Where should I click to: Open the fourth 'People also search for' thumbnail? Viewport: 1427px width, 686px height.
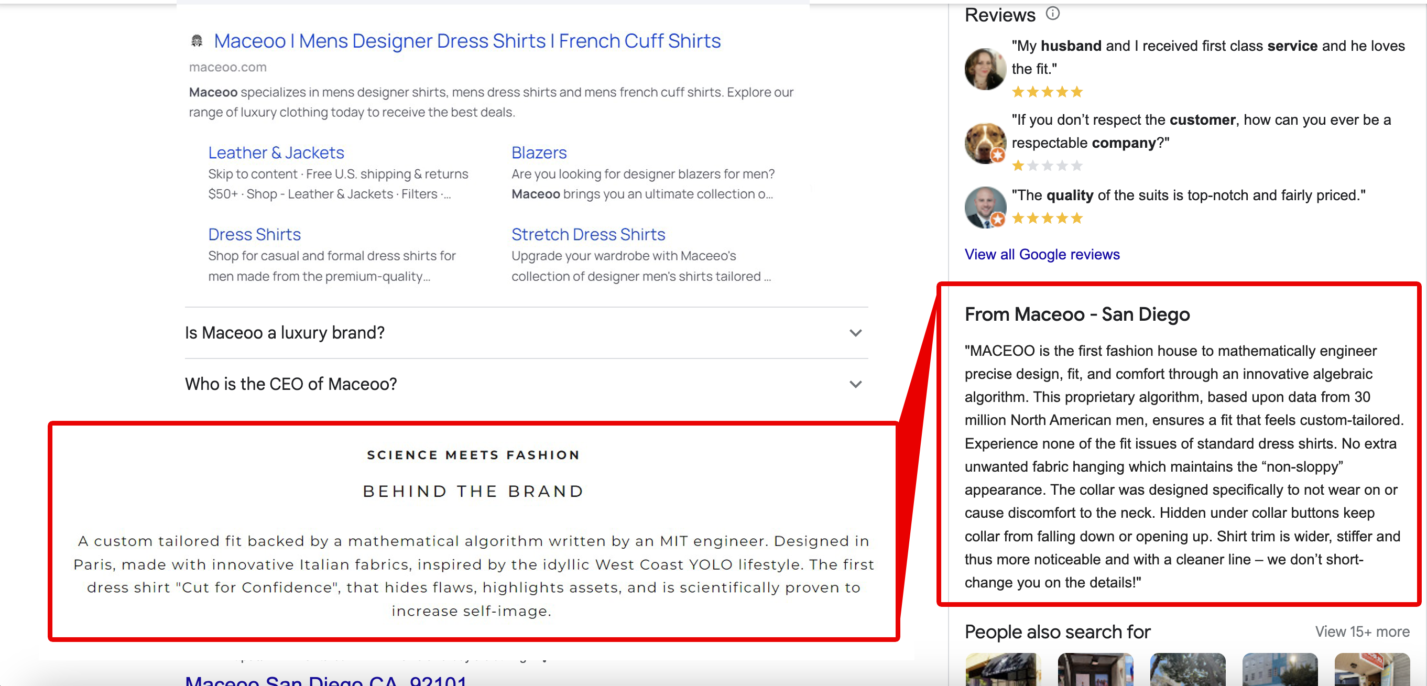[x=1280, y=669]
